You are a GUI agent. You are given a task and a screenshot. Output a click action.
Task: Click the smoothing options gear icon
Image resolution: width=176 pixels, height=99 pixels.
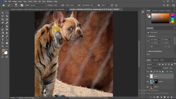99,5
